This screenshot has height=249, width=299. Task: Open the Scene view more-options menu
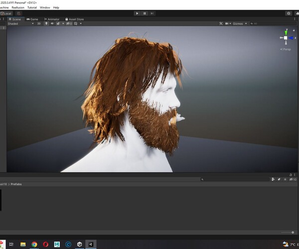pos(295,19)
